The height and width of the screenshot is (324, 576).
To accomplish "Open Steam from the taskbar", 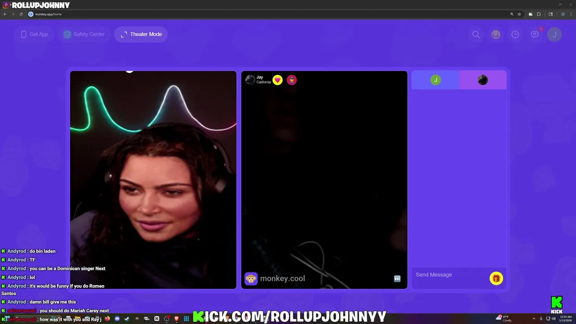I will point(127,319).
